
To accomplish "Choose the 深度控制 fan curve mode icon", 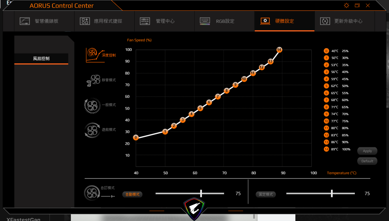I will tap(95, 55).
